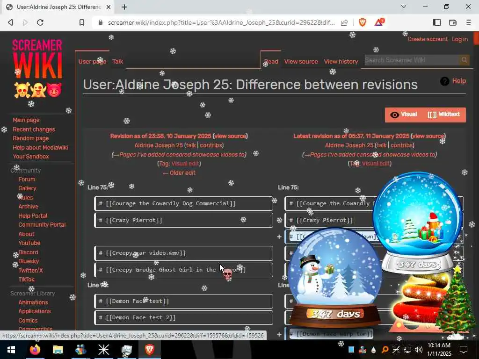Click the address bar URL
This screenshot has width=479, height=359.
coord(221,22)
